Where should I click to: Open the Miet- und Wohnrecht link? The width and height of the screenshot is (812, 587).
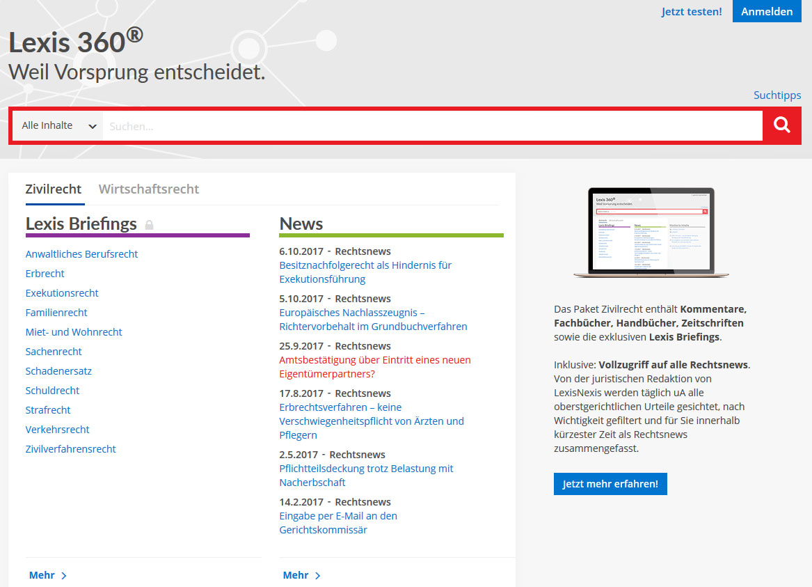pyautogui.click(x=74, y=332)
